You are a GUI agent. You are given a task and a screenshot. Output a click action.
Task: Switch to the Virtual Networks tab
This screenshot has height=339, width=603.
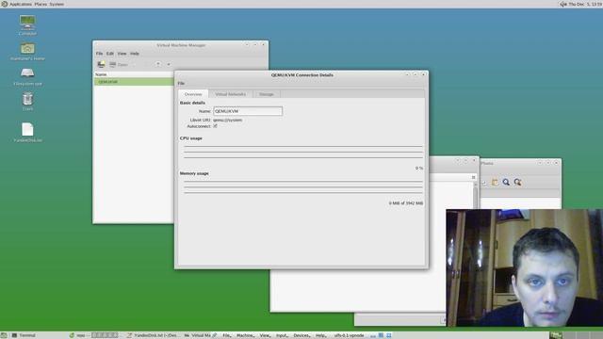(230, 94)
